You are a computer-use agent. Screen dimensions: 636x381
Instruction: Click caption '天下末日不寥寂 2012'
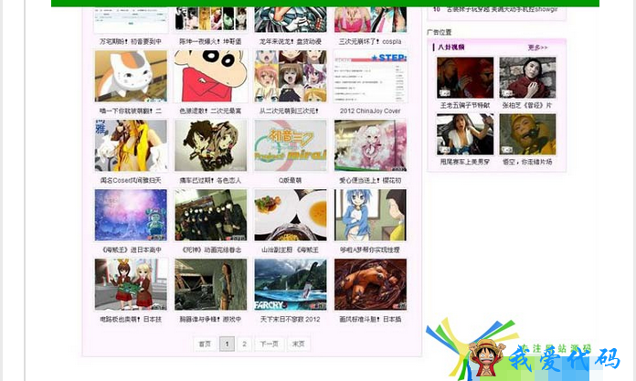[x=290, y=319]
